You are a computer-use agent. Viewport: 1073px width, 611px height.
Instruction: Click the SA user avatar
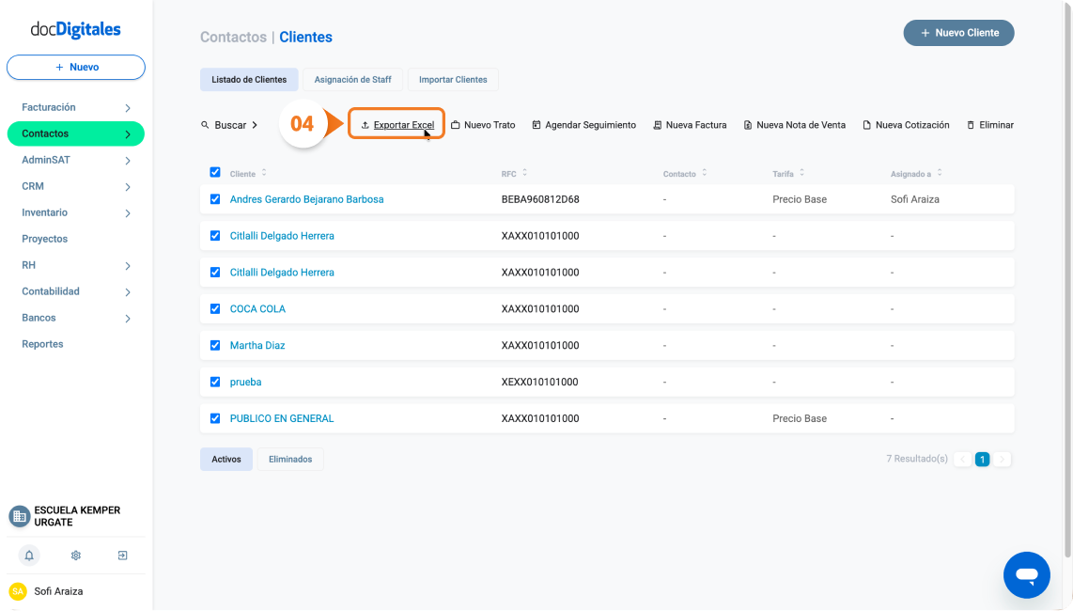[18, 591]
